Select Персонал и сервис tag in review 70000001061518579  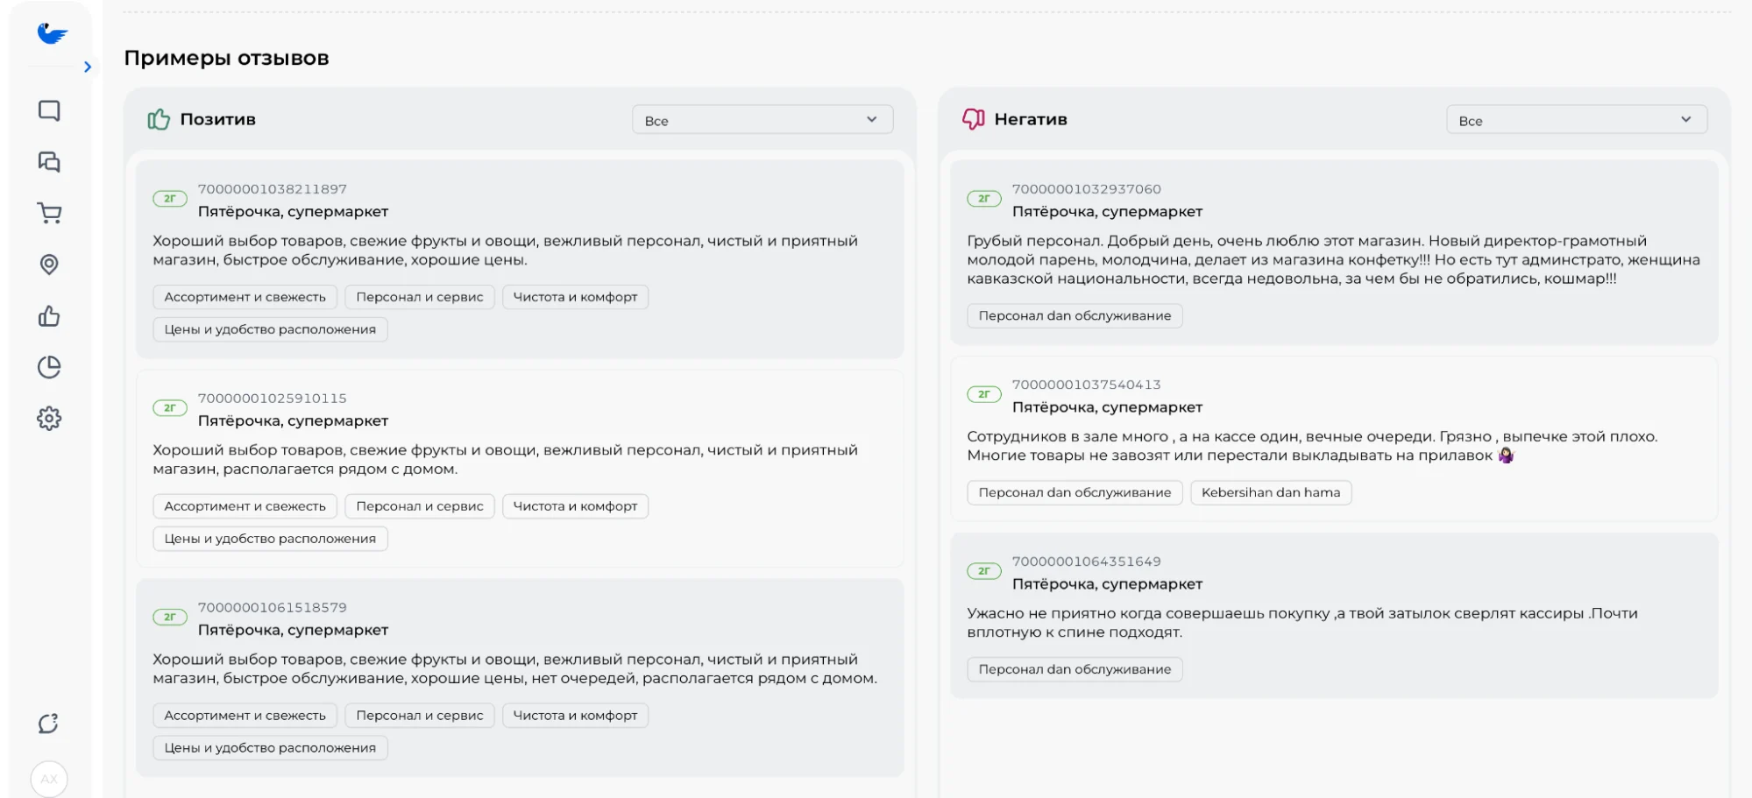420,716
